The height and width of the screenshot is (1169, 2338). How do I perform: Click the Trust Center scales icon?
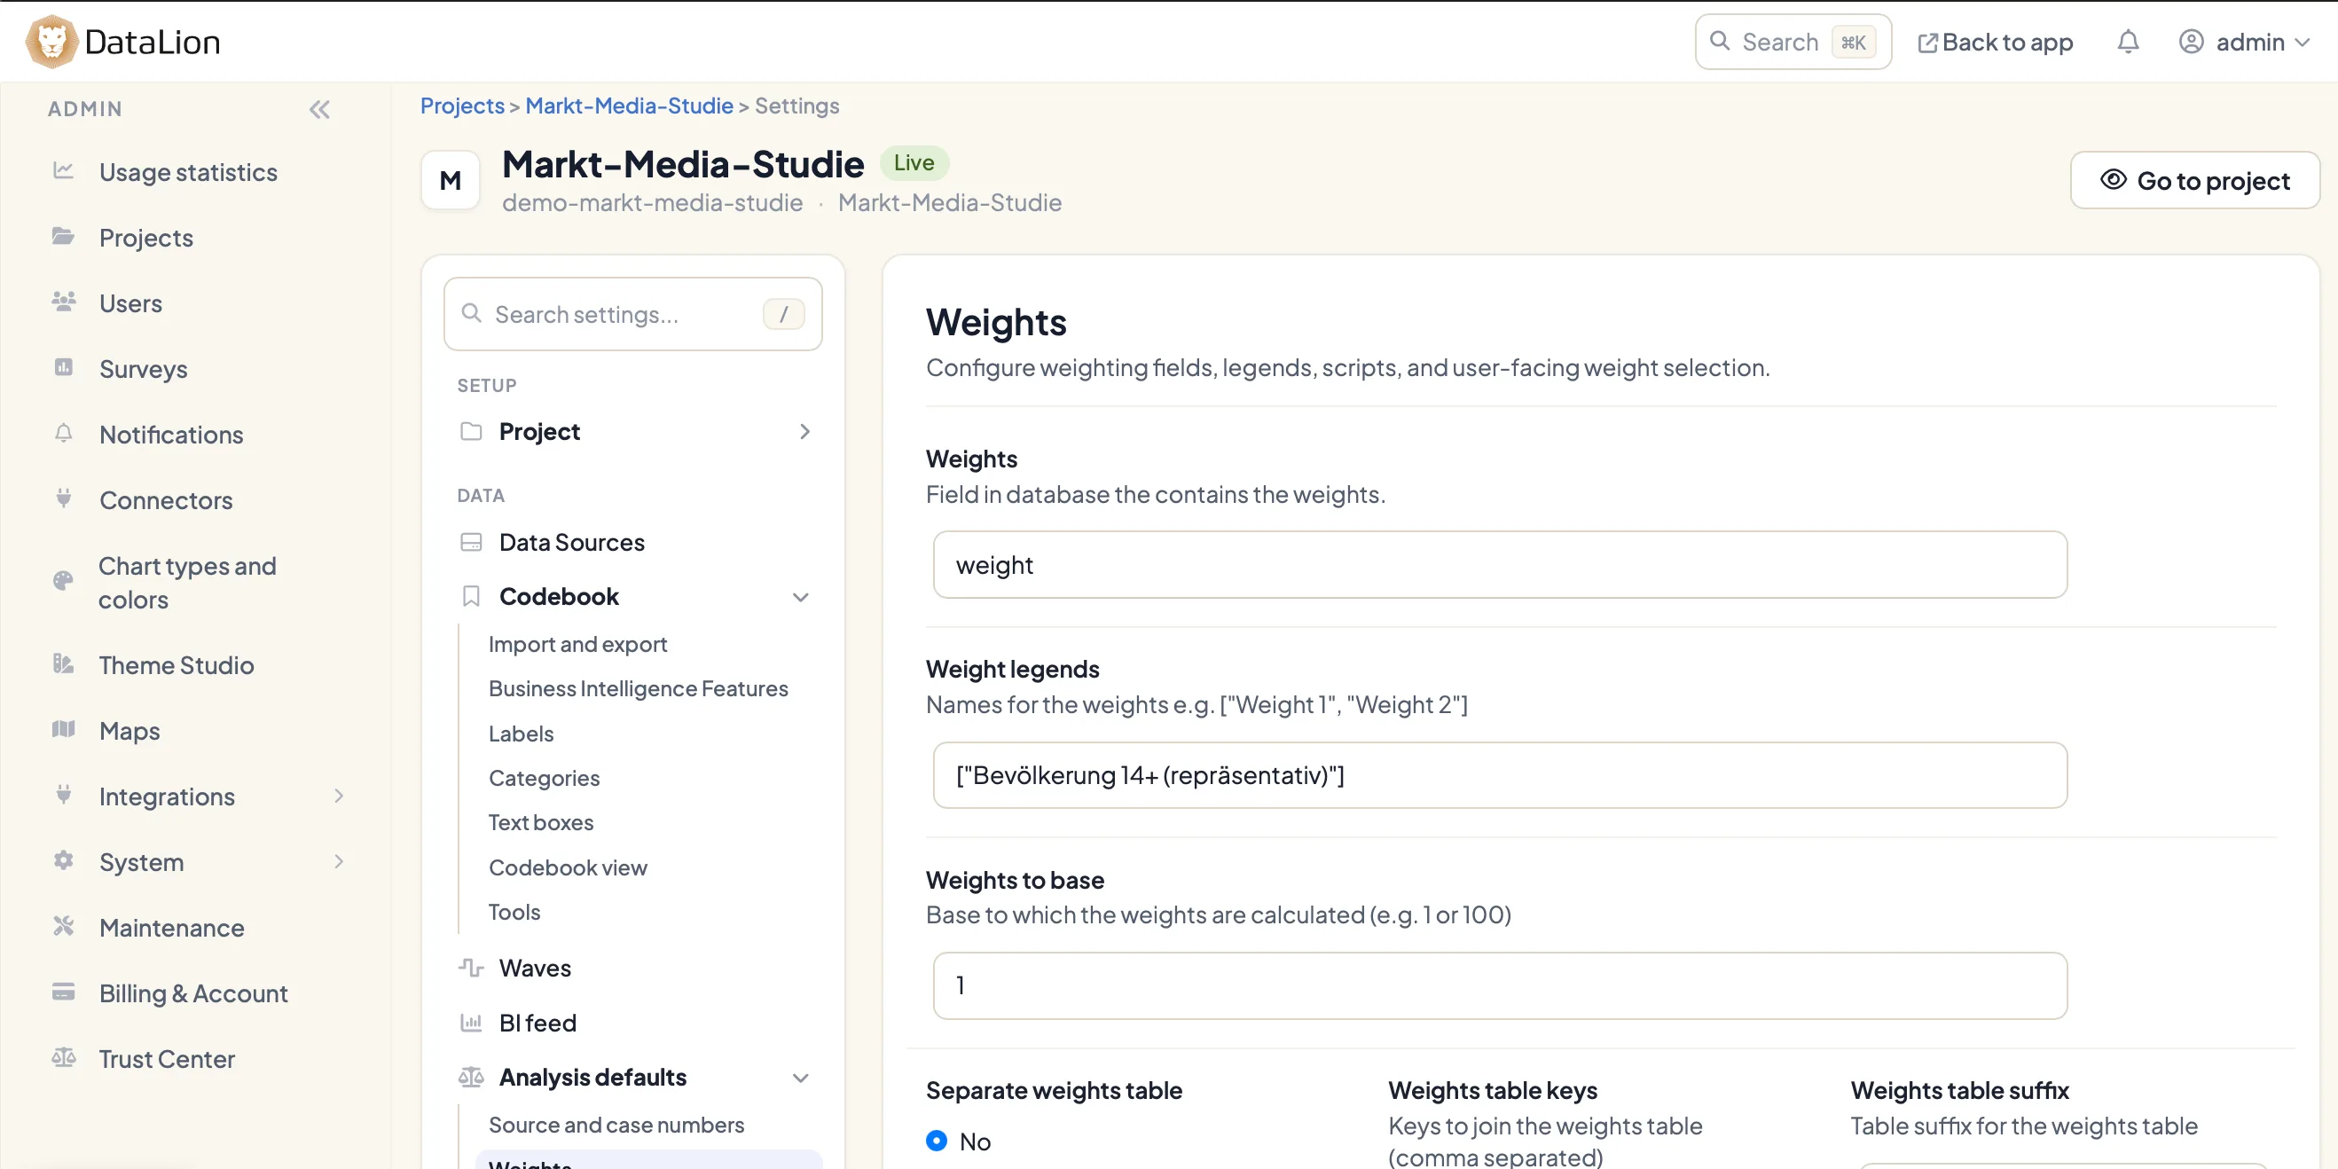pos(64,1057)
